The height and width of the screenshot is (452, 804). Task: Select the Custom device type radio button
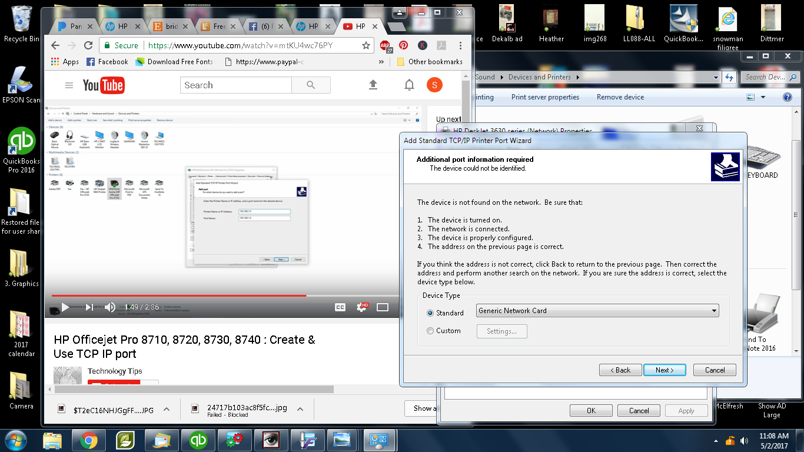click(x=430, y=331)
